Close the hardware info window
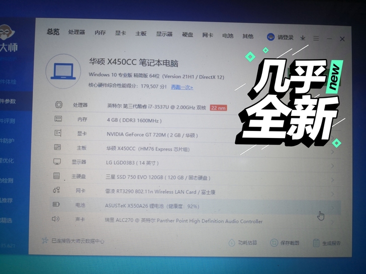366x274 pixels. 342,39
